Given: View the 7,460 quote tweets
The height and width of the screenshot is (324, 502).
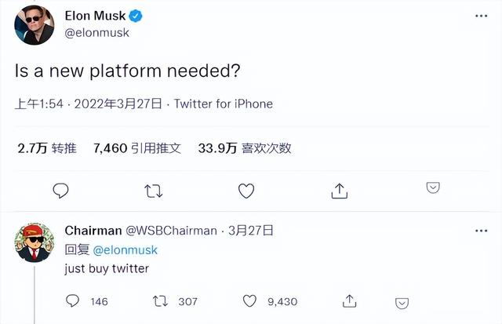Looking at the screenshot, I should 136,147.
